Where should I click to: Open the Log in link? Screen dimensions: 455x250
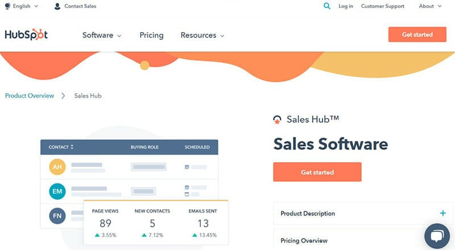point(346,6)
